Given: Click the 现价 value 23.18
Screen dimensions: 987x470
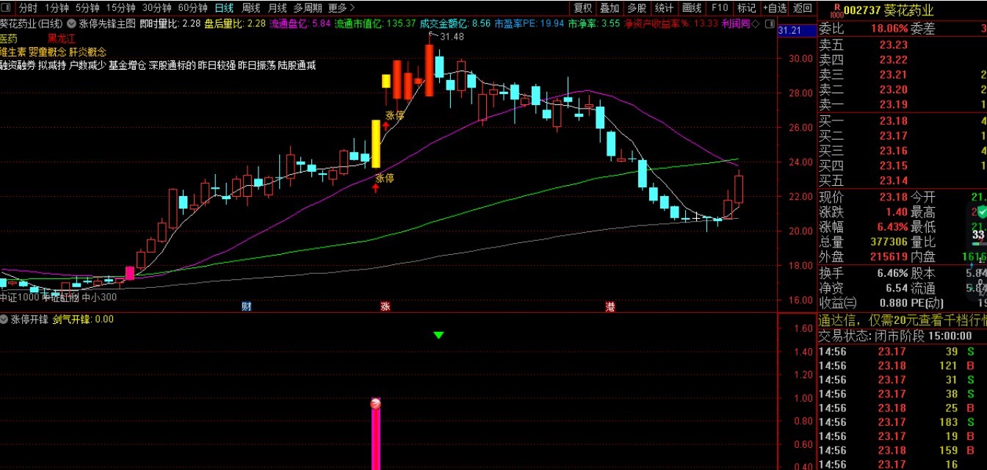Looking at the screenshot, I should 893,198.
